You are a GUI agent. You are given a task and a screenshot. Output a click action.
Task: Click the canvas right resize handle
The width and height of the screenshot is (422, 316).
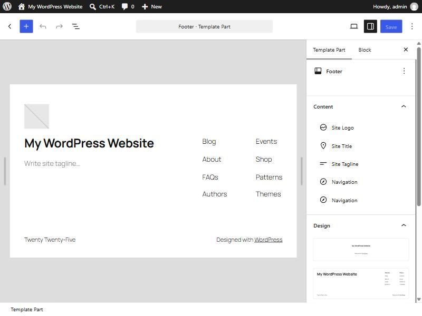[301, 171]
